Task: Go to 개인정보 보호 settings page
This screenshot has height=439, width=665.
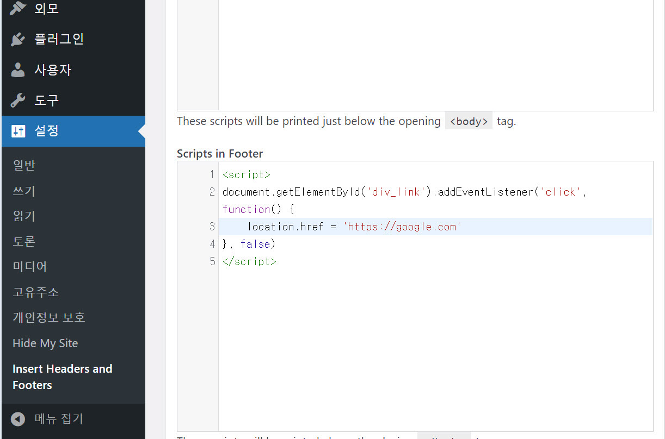Action: (x=49, y=317)
